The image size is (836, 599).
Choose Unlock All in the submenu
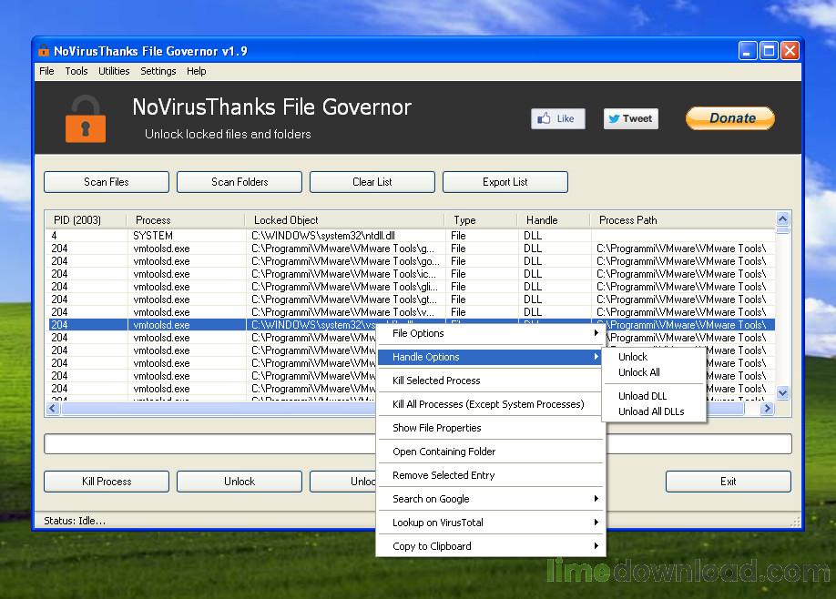click(654, 372)
